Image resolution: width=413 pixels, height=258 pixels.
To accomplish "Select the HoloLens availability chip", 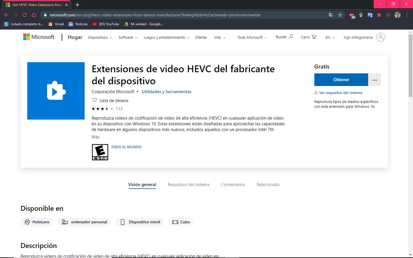I will (36, 222).
